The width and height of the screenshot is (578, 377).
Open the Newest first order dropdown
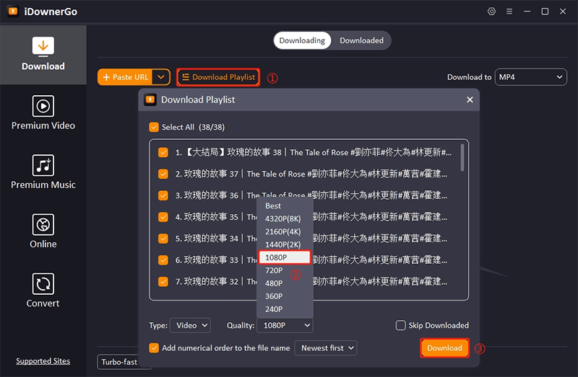pyautogui.click(x=328, y=348)
